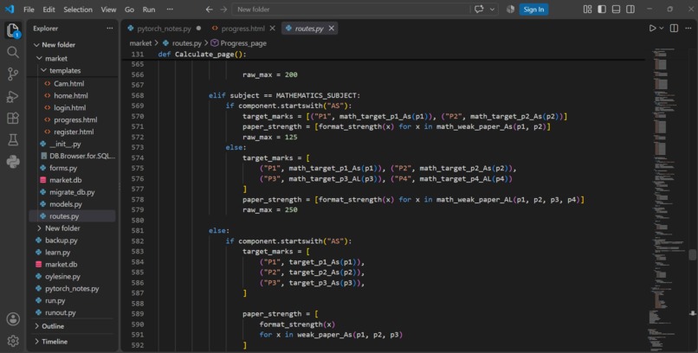Open migrate_db.py file

72,192
